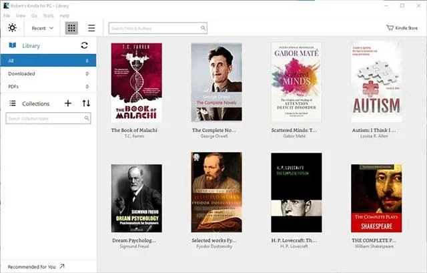Close the Kindle for PC window

[418, 5]
